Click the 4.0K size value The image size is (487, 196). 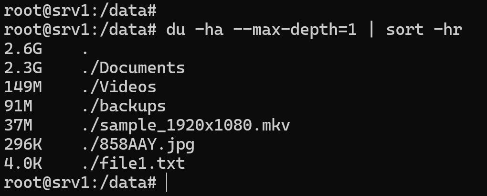point(23,163)
